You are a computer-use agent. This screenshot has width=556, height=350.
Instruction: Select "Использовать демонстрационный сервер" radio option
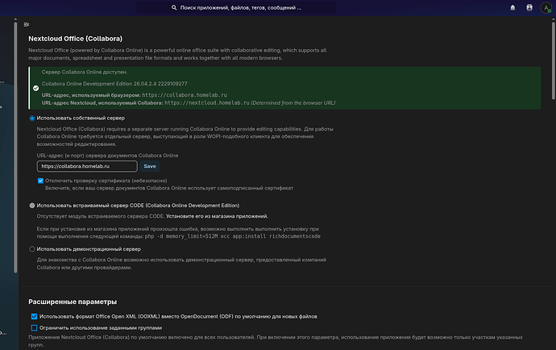[32, 249]
